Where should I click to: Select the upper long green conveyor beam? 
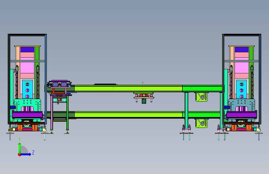[128, 89]
